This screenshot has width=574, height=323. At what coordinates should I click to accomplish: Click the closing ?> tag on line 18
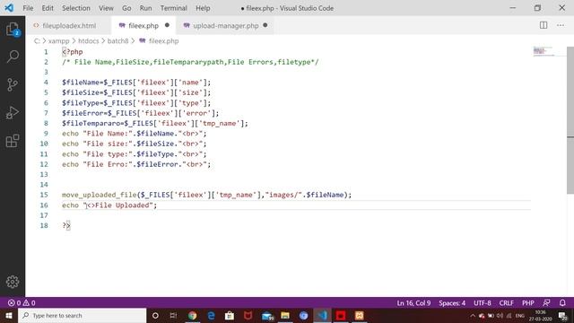(65, 225)
